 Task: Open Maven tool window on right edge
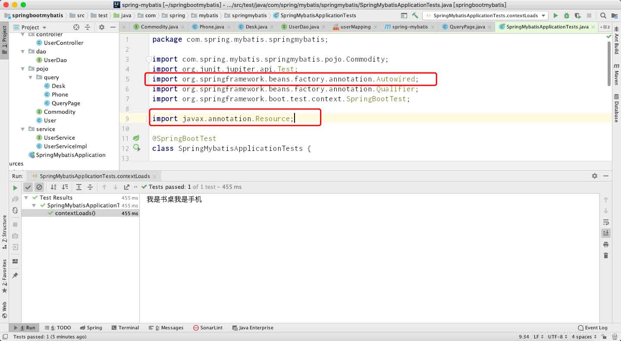click(616, 74)
